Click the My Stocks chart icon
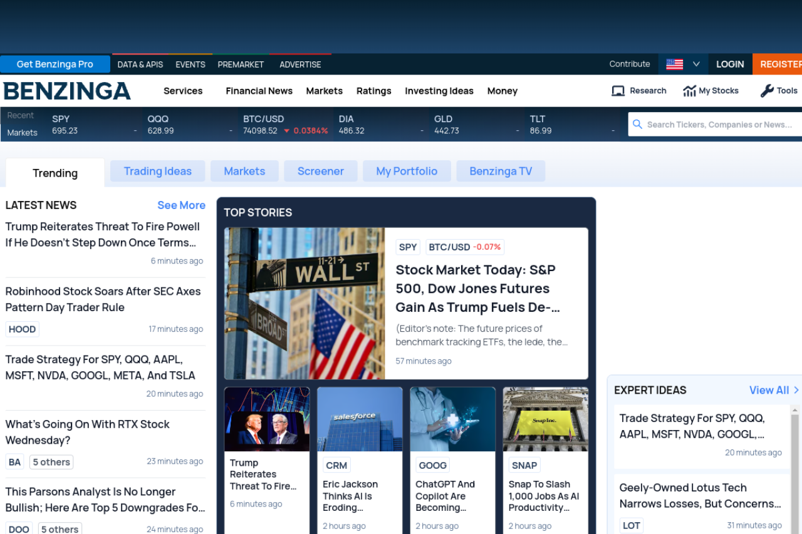Image resolution: width=802 pixels, height=534 pixels. point(689,91)
